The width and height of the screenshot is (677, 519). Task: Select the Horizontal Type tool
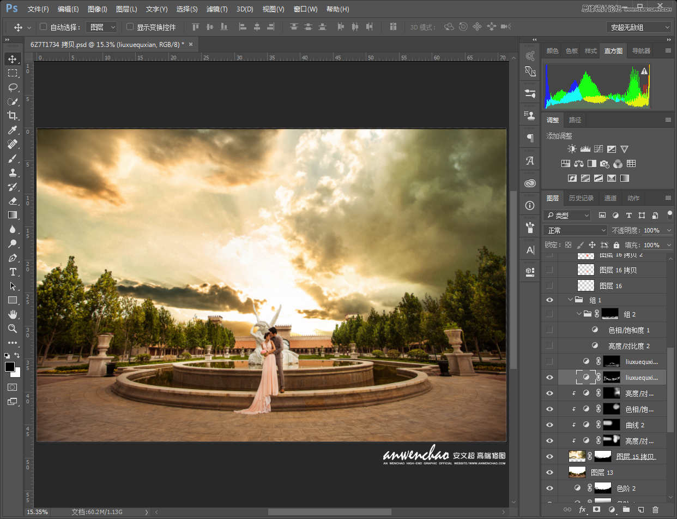(12, 272)
